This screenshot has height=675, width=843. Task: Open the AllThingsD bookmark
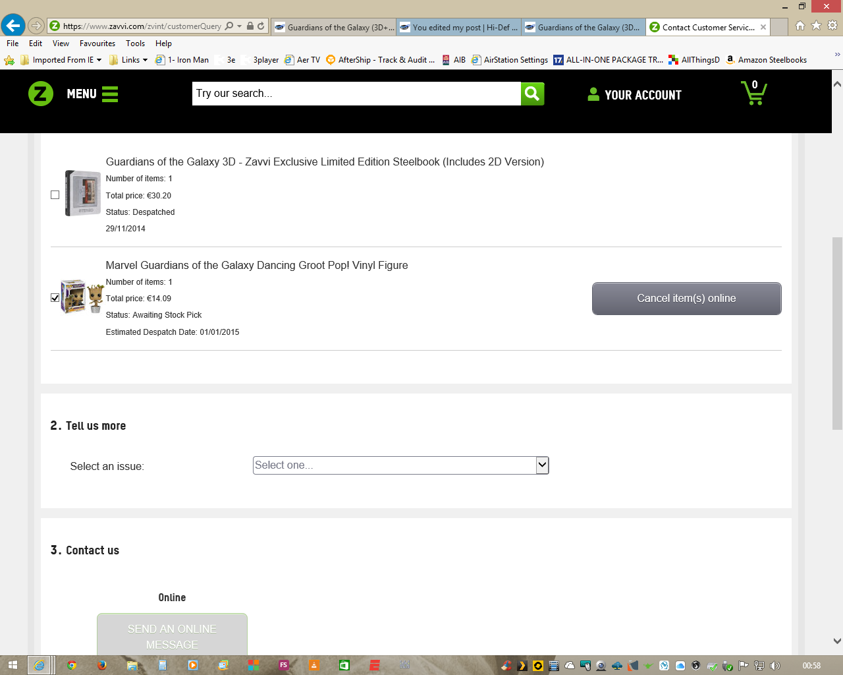pyautogui.click(x=694, y=60)
